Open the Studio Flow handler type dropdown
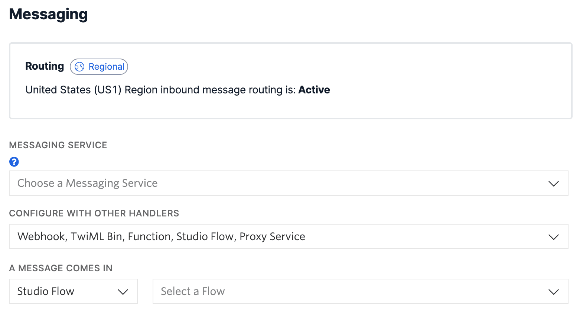This screenshot has width=583, height=315. point(67,291)
